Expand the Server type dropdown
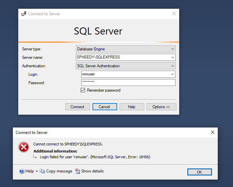The width and height of the screenshot is (233, 187). [x=126, y=49]
